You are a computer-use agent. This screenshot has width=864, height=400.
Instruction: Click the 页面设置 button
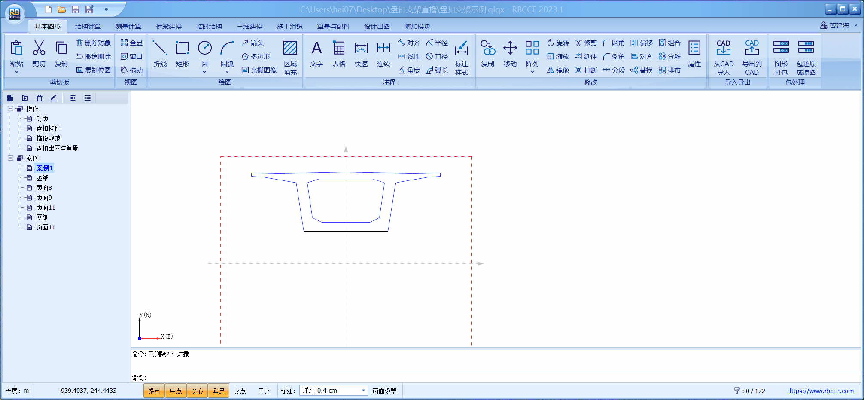coord(384,391)
